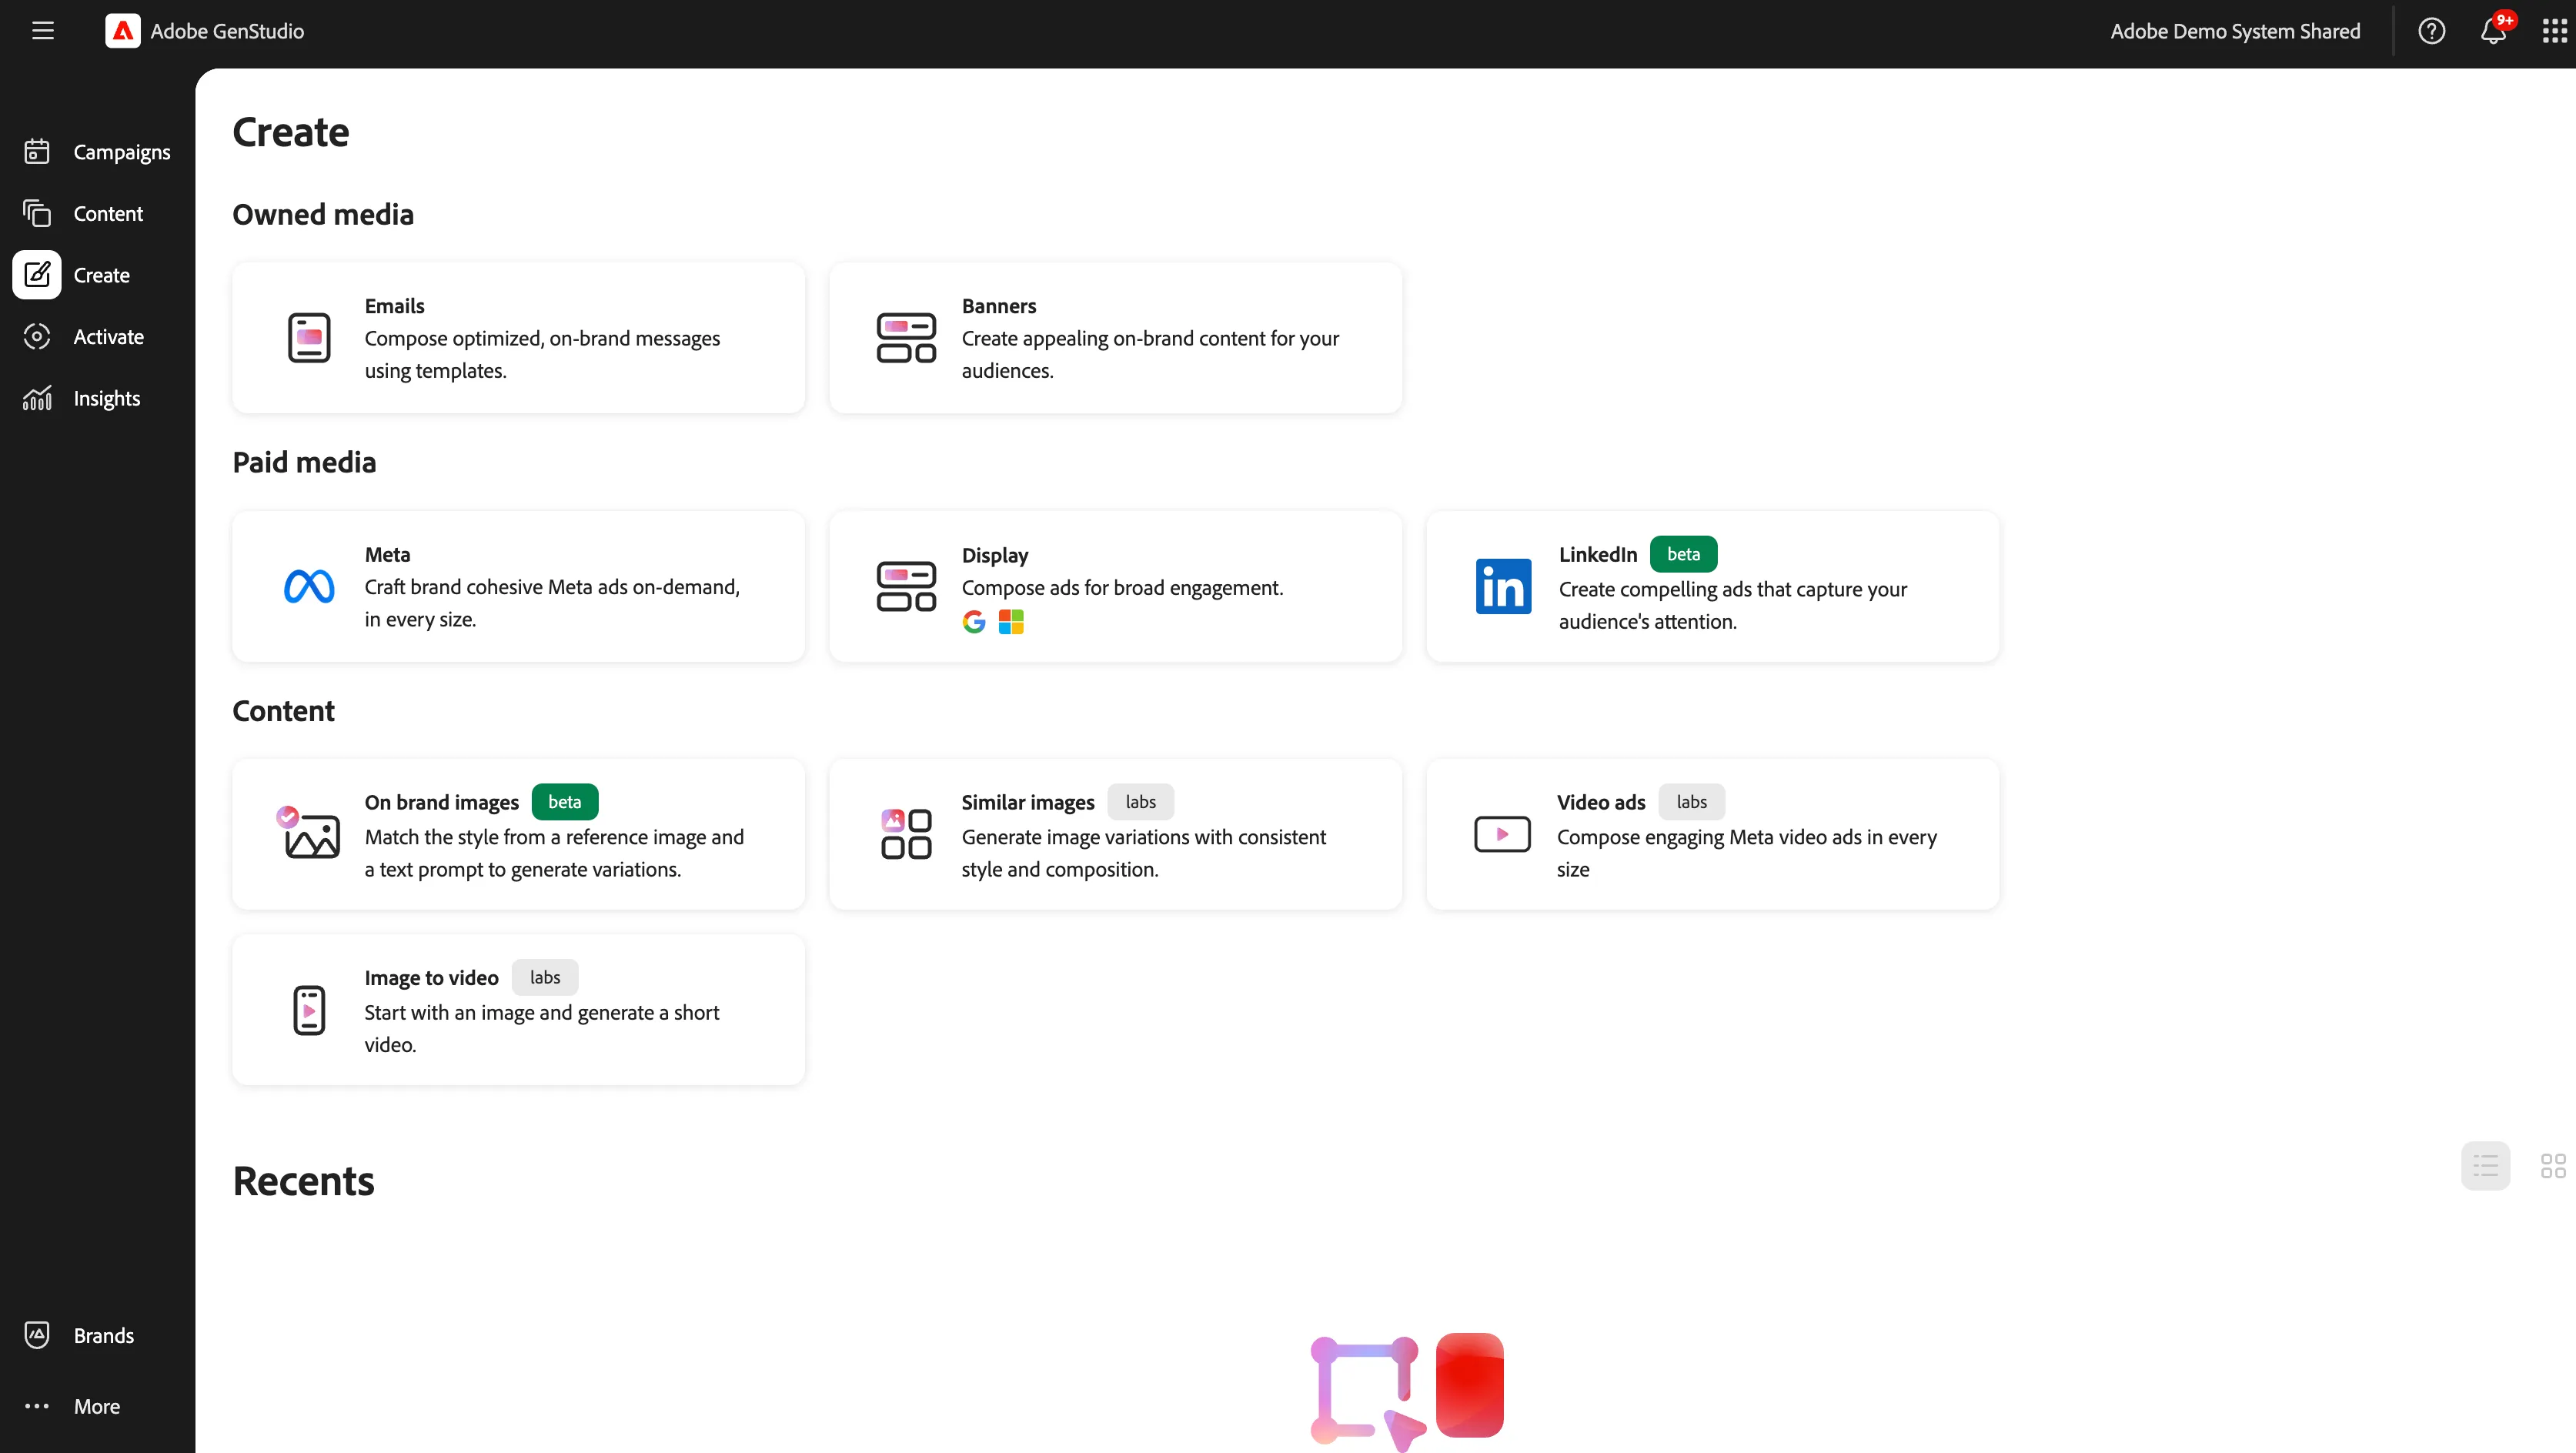Click the labs badge on Image to video
Image resolution: width=2576 pixels, height=1453 pixels.
pyautogui.click(x=545, y=977)
